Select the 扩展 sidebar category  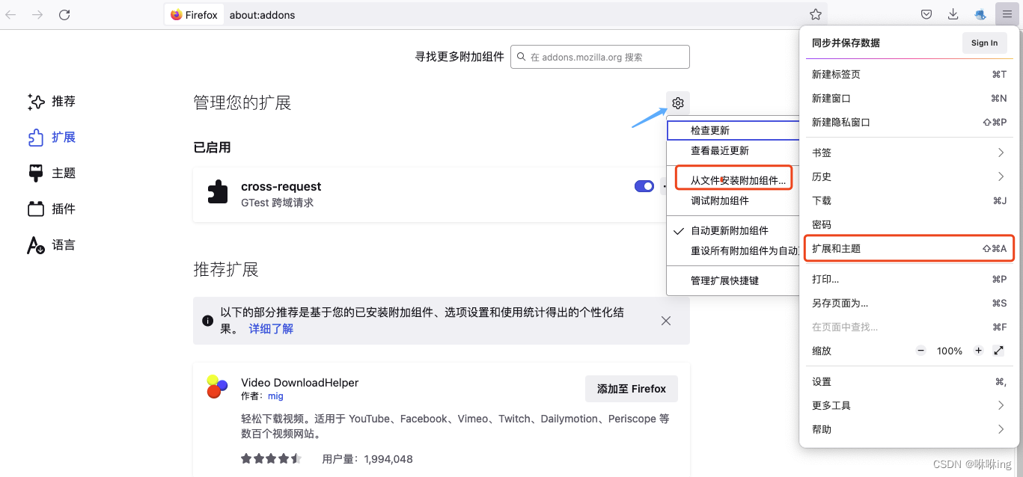tap(52, 138)
